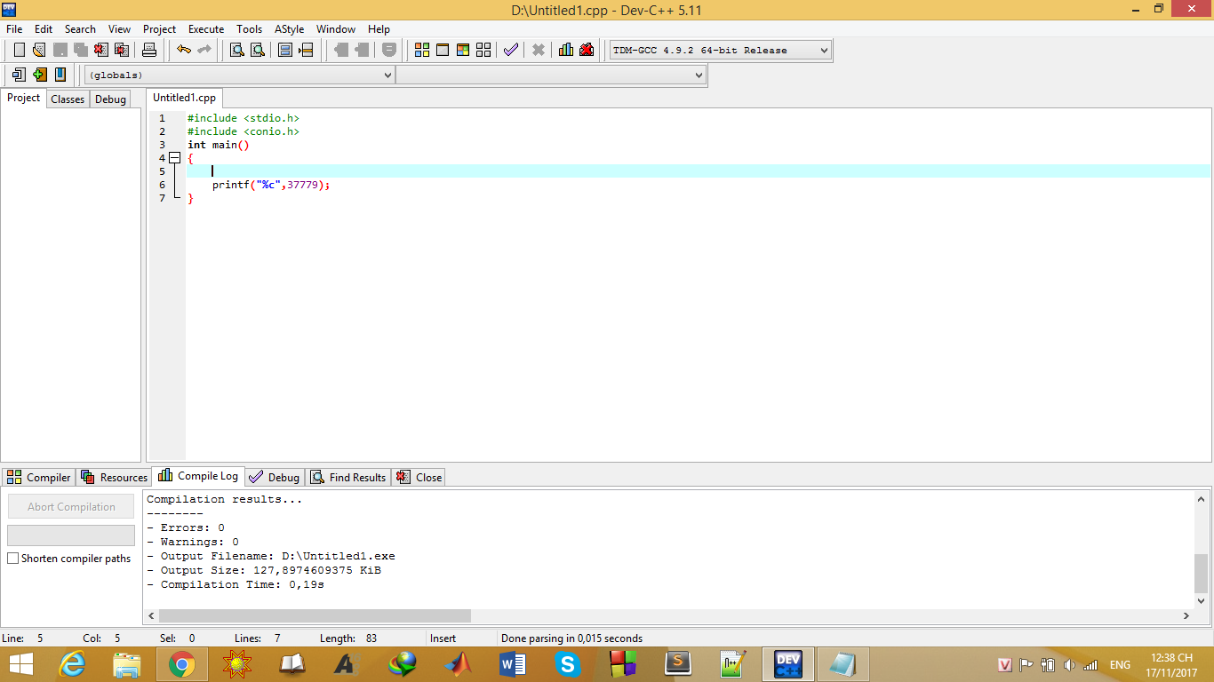Screen dimensions: 1214x682
Task: Open Google Chrome from the taskbar
Action: (182, 663)
